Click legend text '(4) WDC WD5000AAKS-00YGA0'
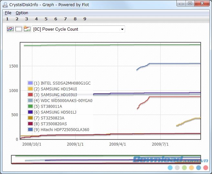 coord(63,101)
